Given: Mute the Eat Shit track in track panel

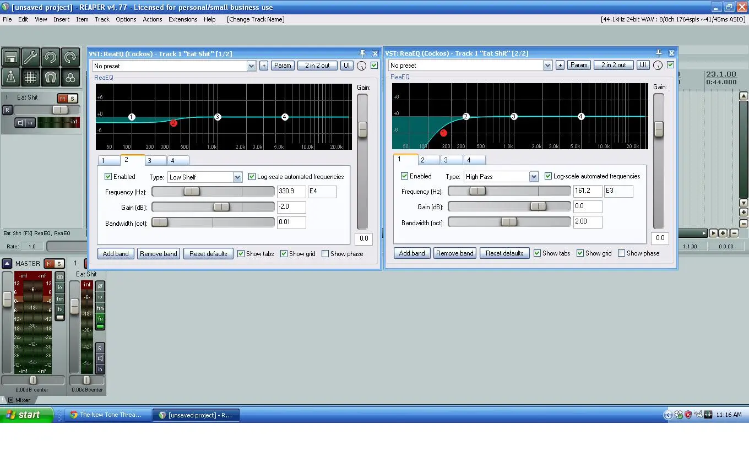Looking at the screenshot, I should point(62,99).
